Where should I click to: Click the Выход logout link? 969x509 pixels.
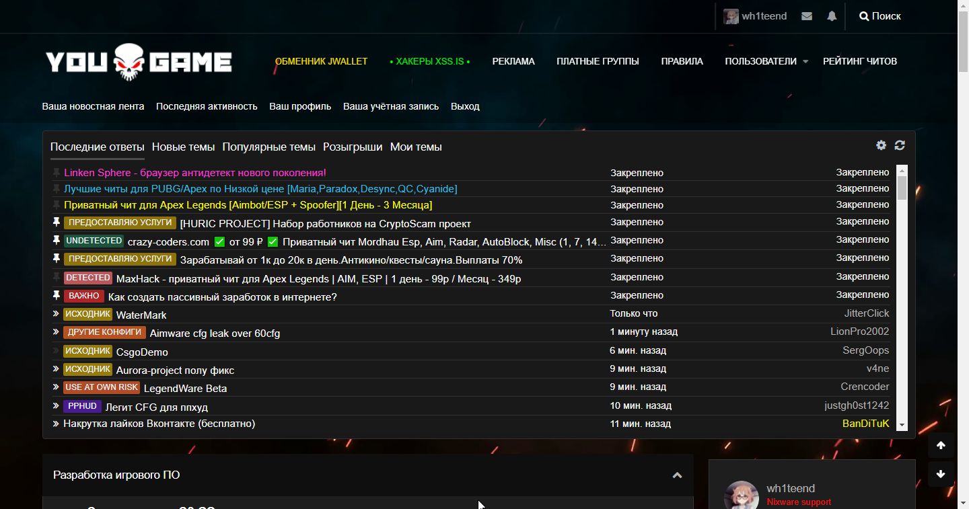pyautogui.click(x=465, y=106)
